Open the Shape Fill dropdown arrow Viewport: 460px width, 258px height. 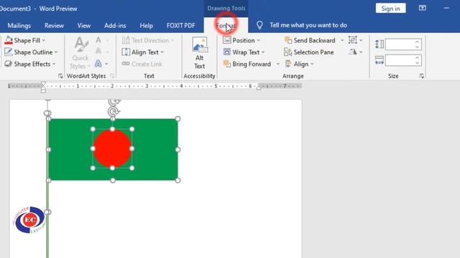tap(44, 40)
